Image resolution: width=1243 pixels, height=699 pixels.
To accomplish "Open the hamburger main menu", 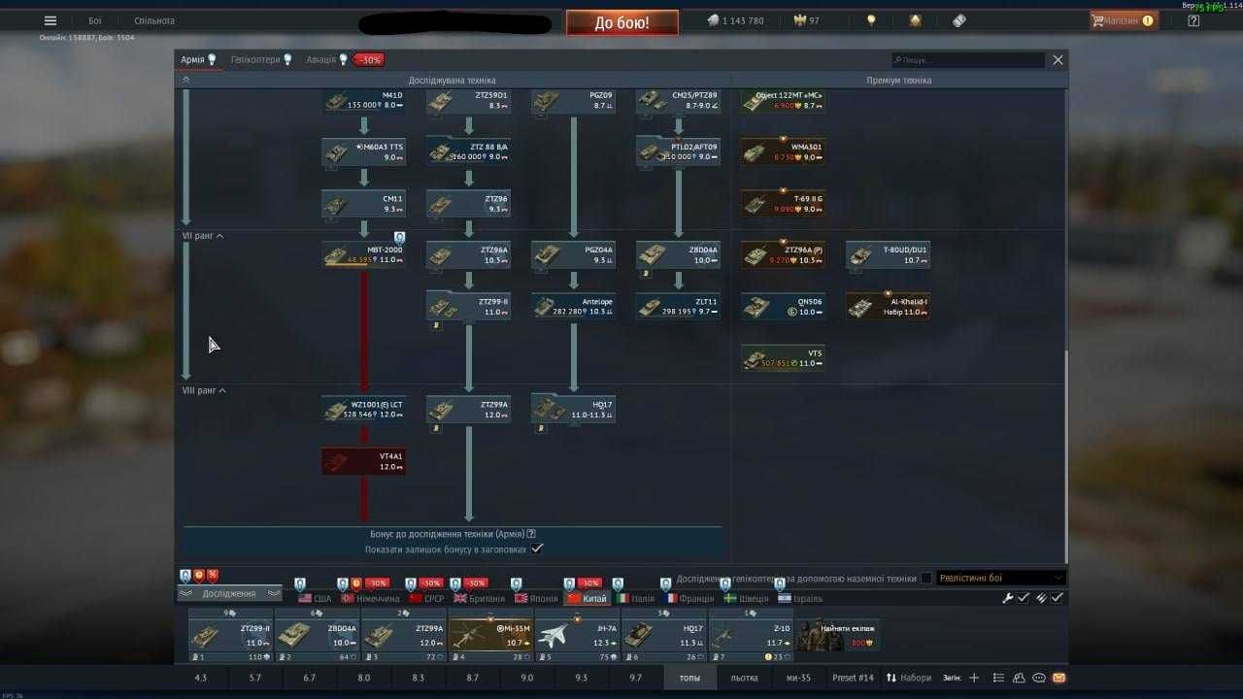I will pyautogui.click(x=50, y=20).
